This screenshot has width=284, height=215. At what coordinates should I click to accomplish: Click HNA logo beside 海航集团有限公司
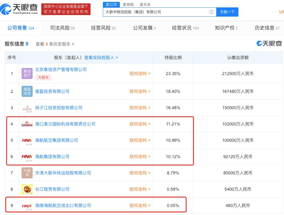point(27,157)
